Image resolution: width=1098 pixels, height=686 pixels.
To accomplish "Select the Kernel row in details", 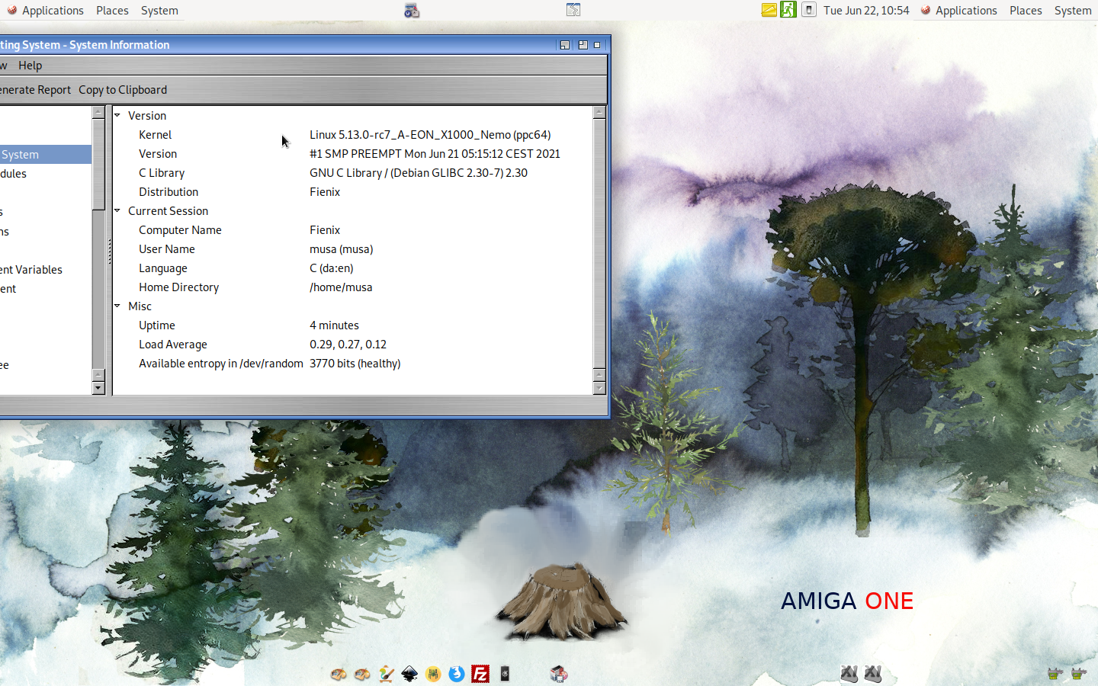I will 156,135.
